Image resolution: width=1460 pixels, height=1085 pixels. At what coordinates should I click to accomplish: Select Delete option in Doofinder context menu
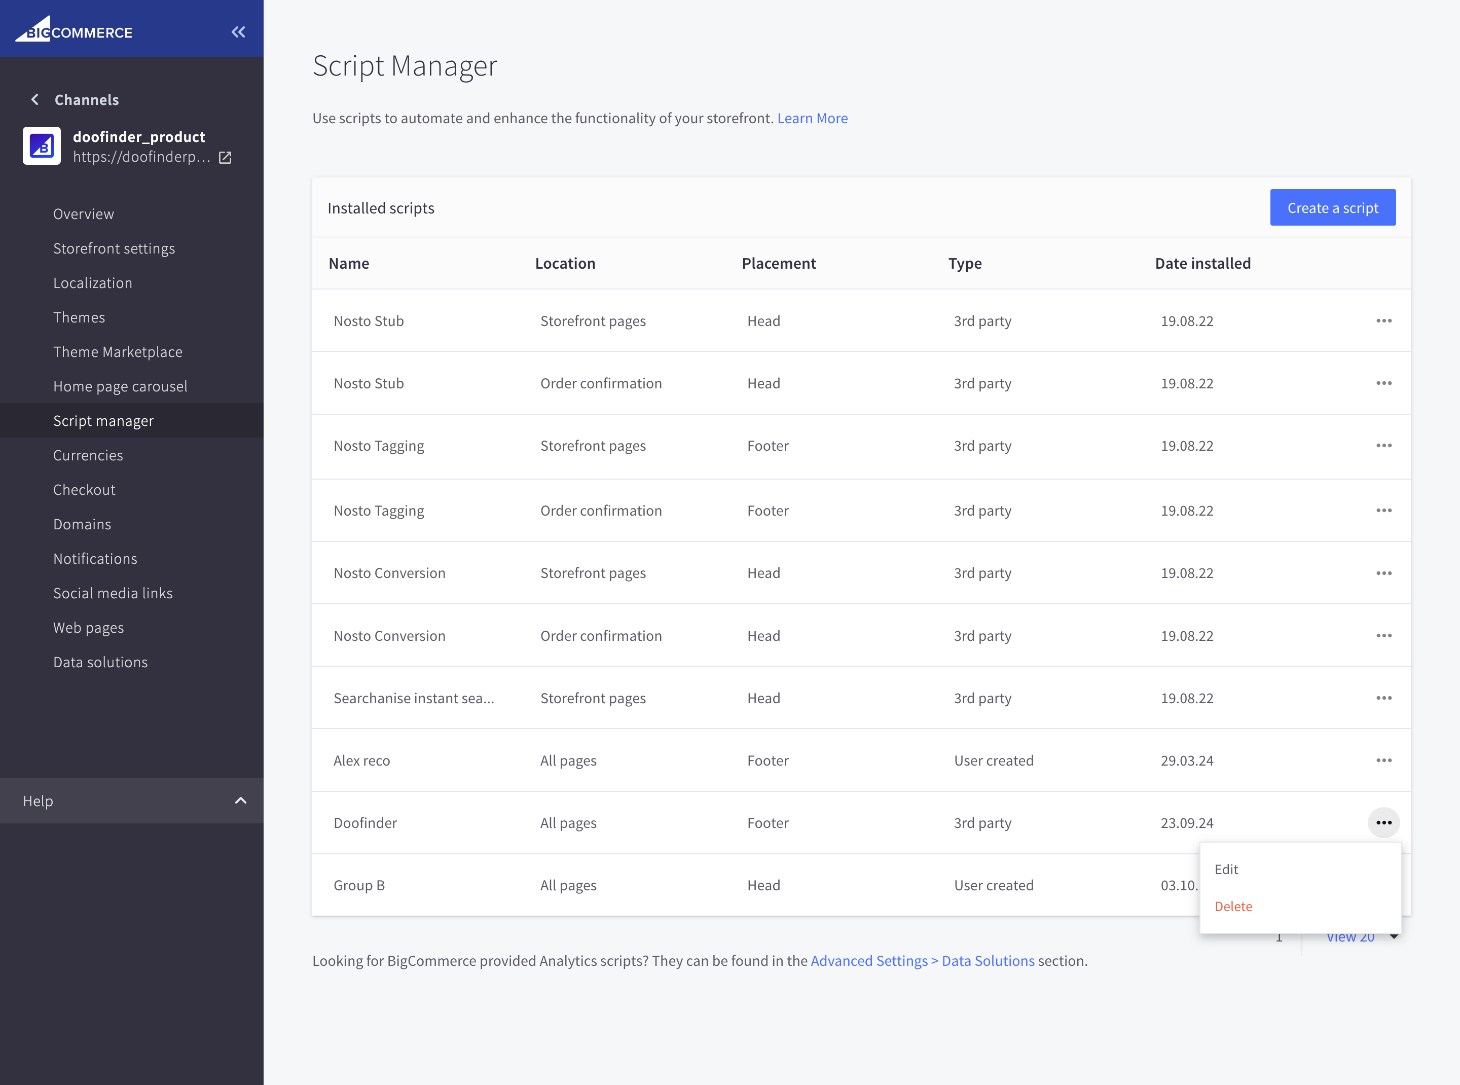[1233, 907]
